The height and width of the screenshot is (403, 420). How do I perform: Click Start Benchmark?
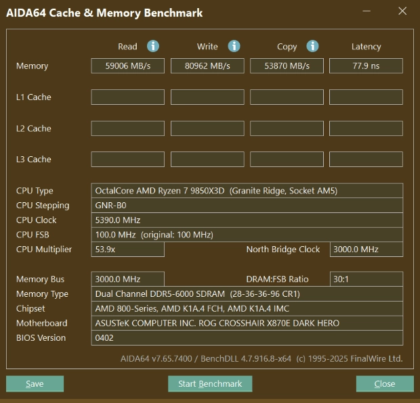coord(210,383)
